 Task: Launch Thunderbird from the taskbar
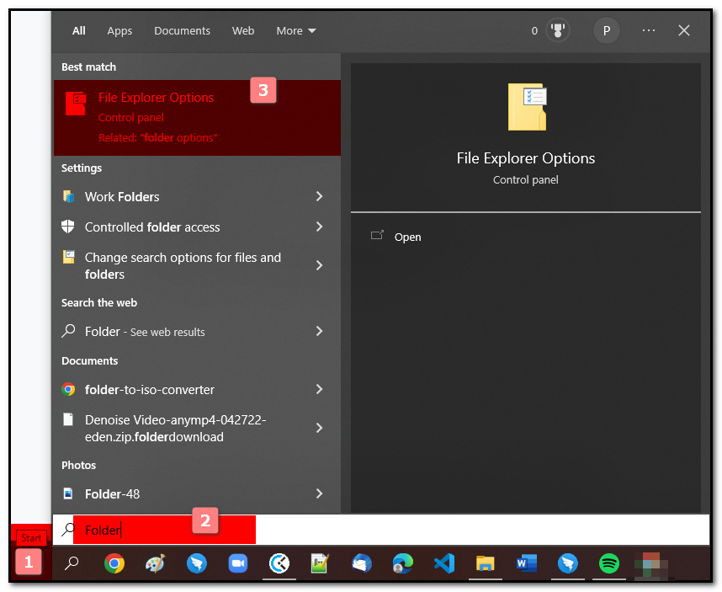(362, 563)
